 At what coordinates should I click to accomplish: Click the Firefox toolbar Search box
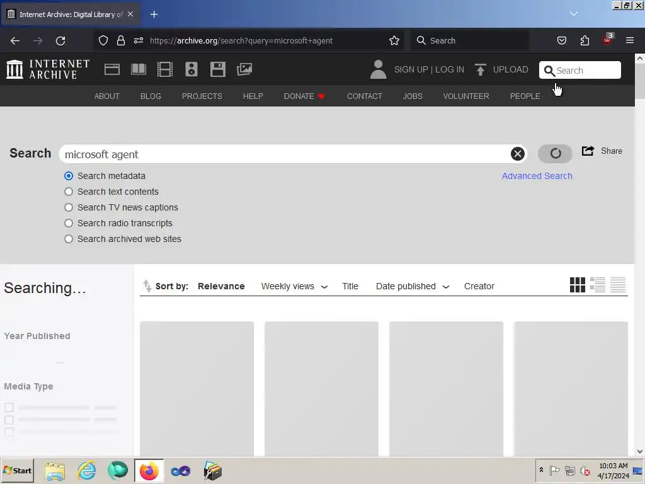click(x=470, y=41)
